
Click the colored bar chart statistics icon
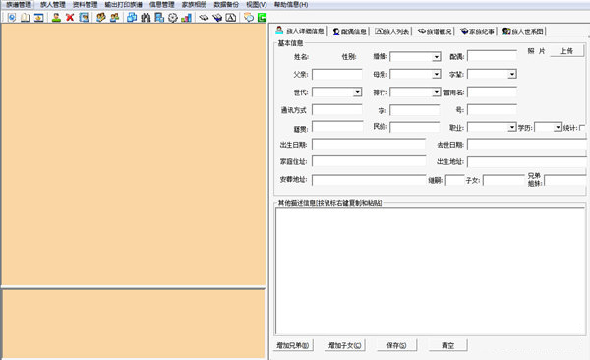pyautogui.click(x=186, y=18)
